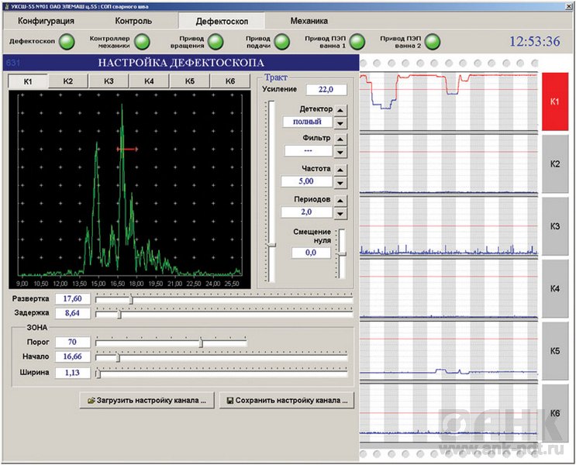This screenshot has width=576, height=465.
Task: Click Сохранить настройку канала button
Action: tap(285, 401)
